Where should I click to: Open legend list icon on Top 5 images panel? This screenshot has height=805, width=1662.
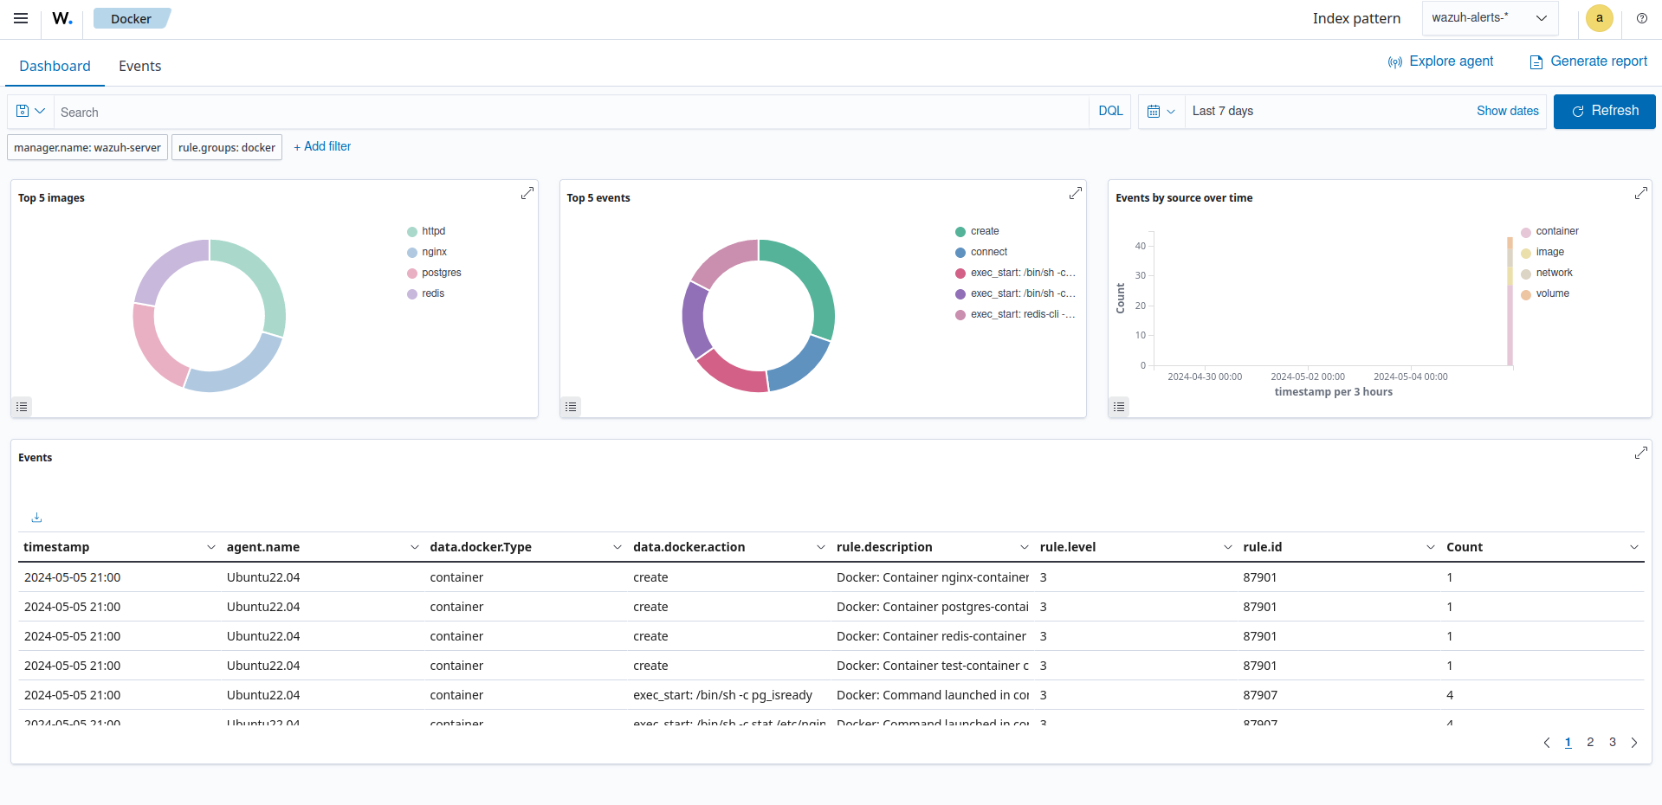22,407
